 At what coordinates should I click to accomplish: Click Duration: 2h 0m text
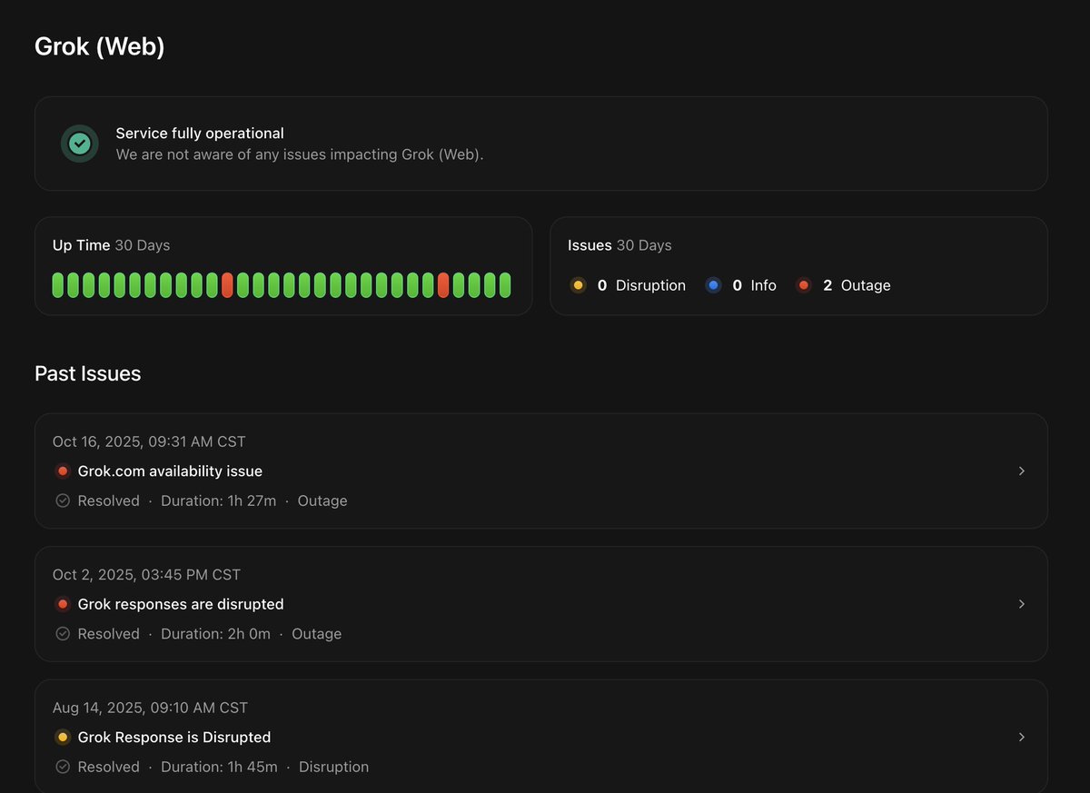(215, 634)
